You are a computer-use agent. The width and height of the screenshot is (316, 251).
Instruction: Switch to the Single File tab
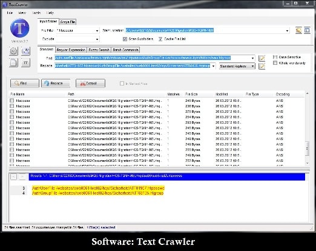pyautogui.click(x=68, y=22)
